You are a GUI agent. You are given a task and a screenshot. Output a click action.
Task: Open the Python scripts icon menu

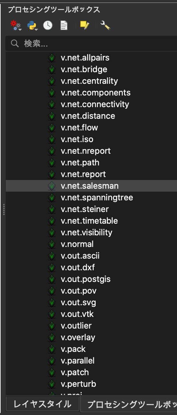(32, 25)
